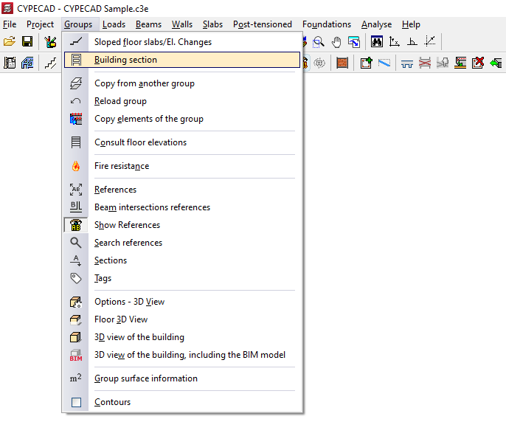
Task: Click the crossed-out red beam icon
Action: (x=425, y=63)
